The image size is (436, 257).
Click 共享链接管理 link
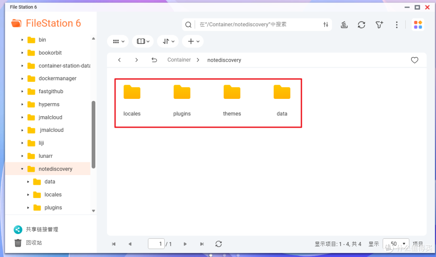pos(42,230)
